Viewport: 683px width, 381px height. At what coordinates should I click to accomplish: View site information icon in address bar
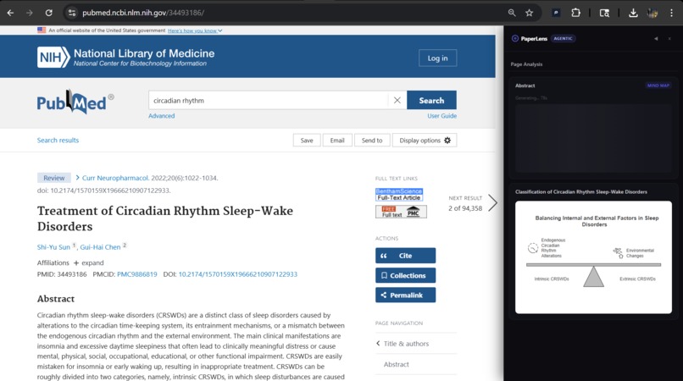click(x=72, y=13)
